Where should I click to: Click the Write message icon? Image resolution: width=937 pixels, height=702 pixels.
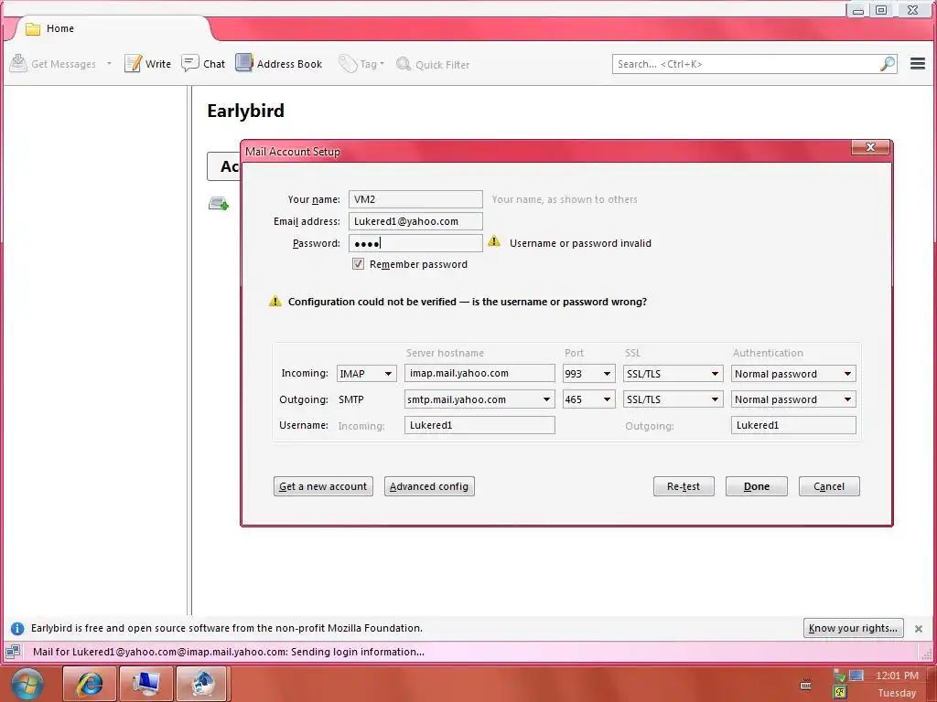coord(133,63)
